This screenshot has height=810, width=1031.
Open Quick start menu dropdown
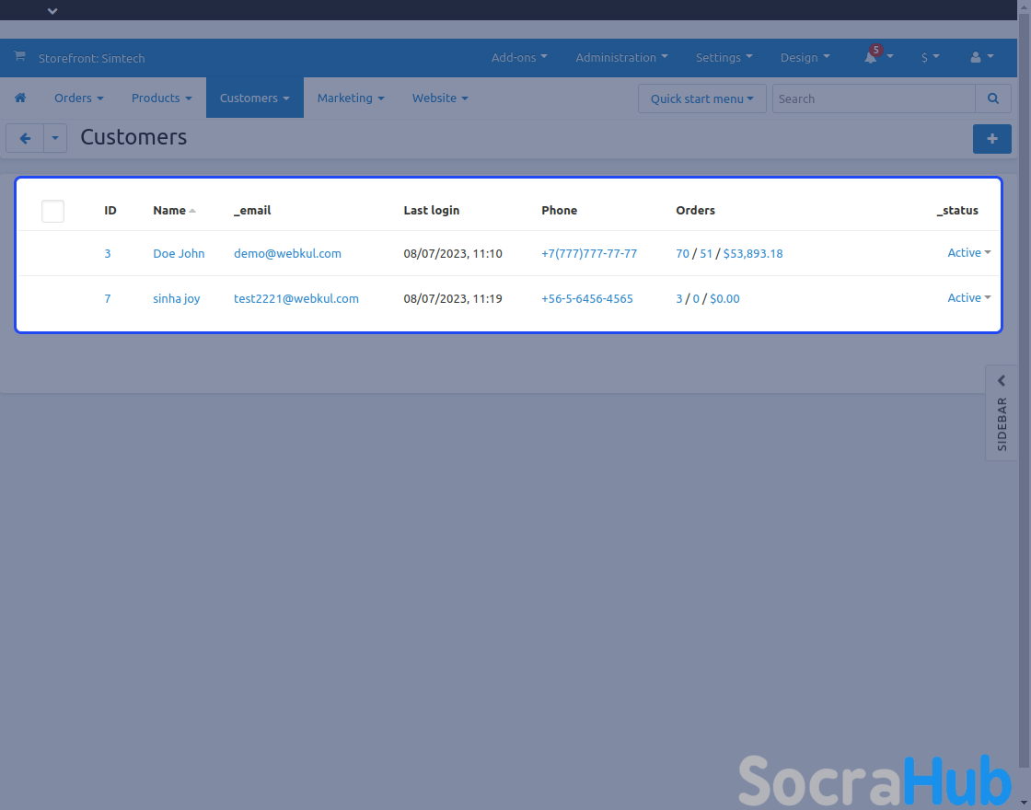(x=701, y=98)
